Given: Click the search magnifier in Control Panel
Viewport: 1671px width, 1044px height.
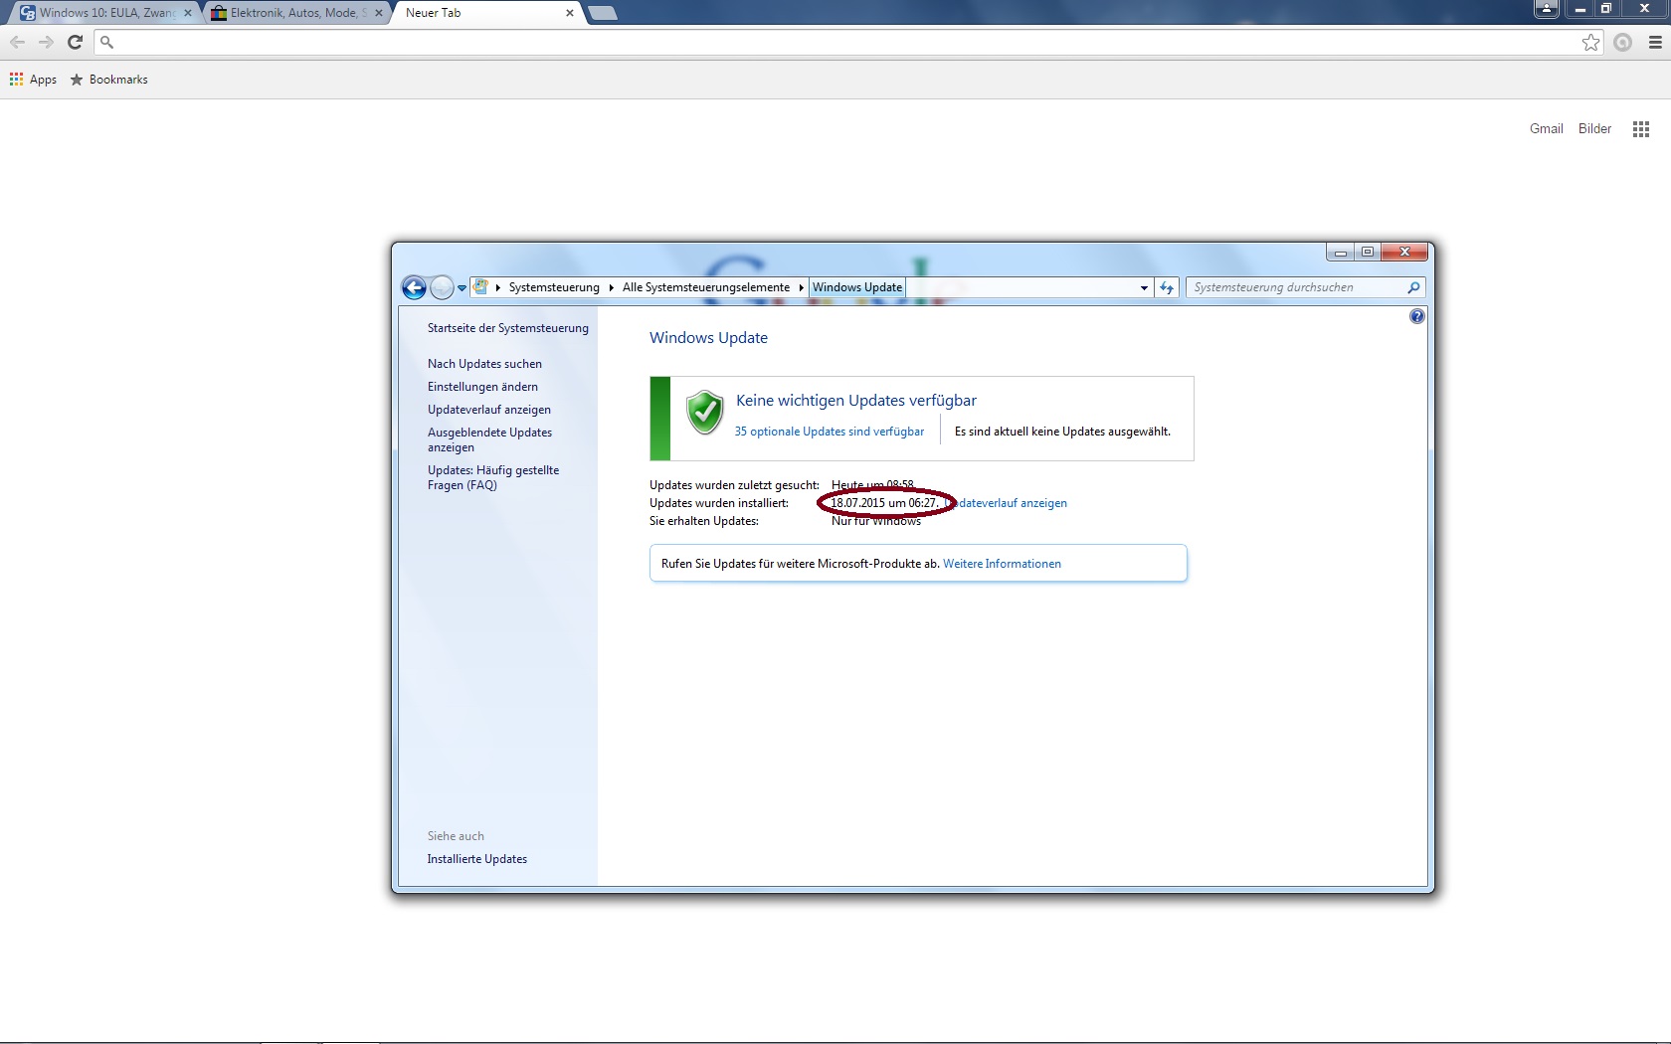Looking at the screenshot, I should pos(1413,287).
